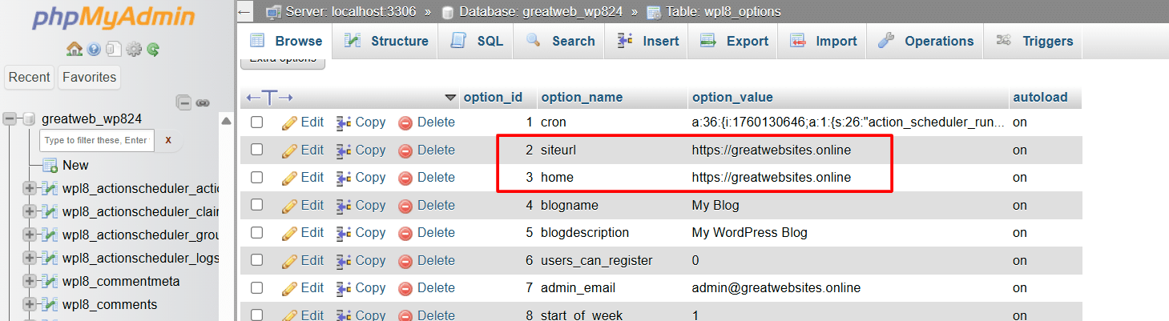The image size is (1169, 321).
Task: Go to the Insert tab
Action: click(647, 41)
